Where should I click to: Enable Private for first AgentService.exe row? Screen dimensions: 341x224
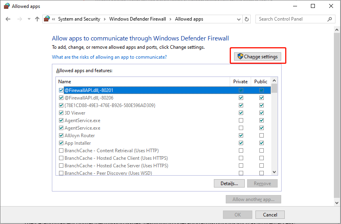click(x=241, y=121)
